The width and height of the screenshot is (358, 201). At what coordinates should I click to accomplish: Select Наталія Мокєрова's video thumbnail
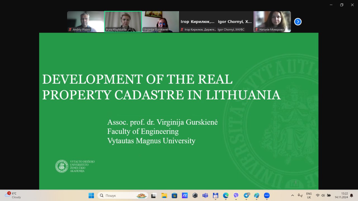point(272,21)
